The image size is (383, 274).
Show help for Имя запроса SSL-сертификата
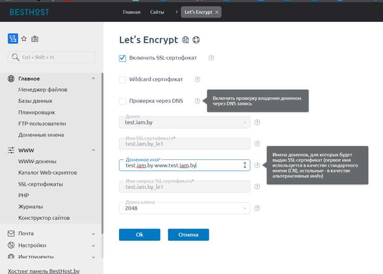tap(257, 187)
